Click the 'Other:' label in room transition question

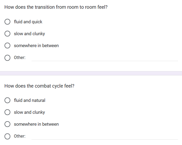coord(20,57)
